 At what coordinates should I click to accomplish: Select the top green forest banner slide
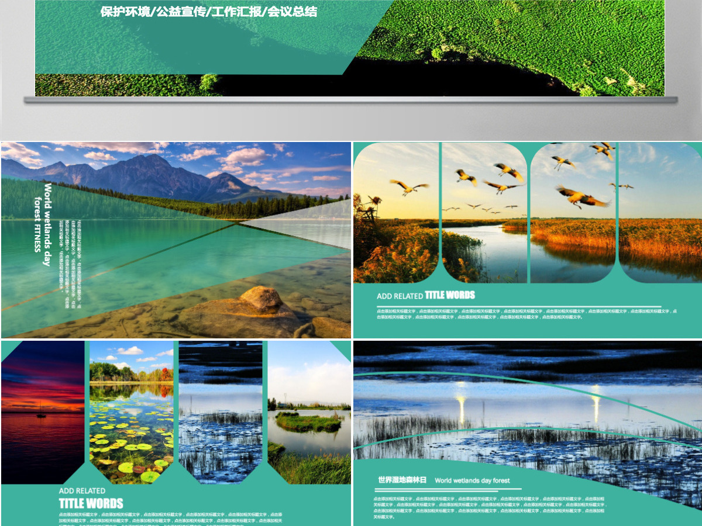tap(350, 48)
